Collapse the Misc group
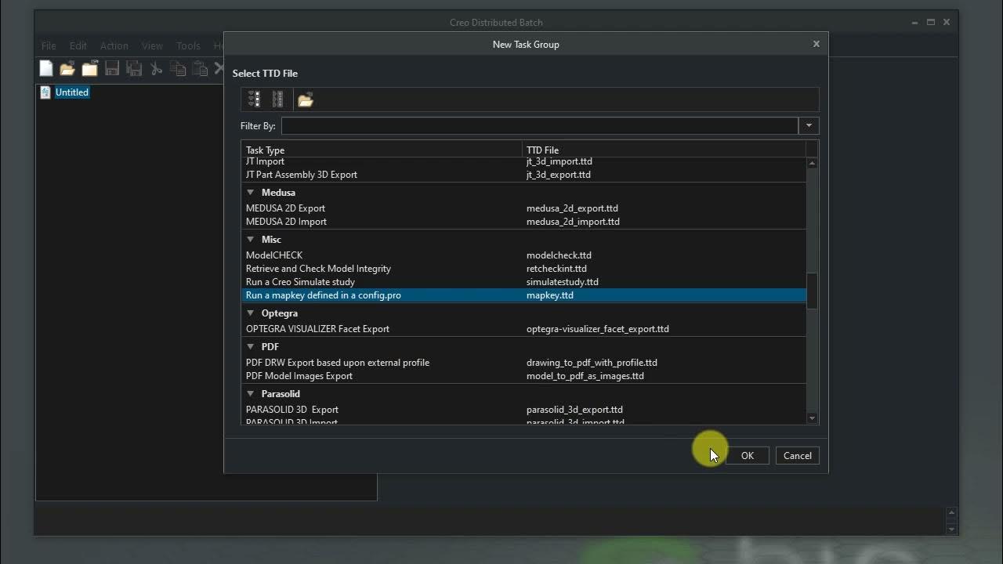1003x564 pixels. (x=251, y=240)
